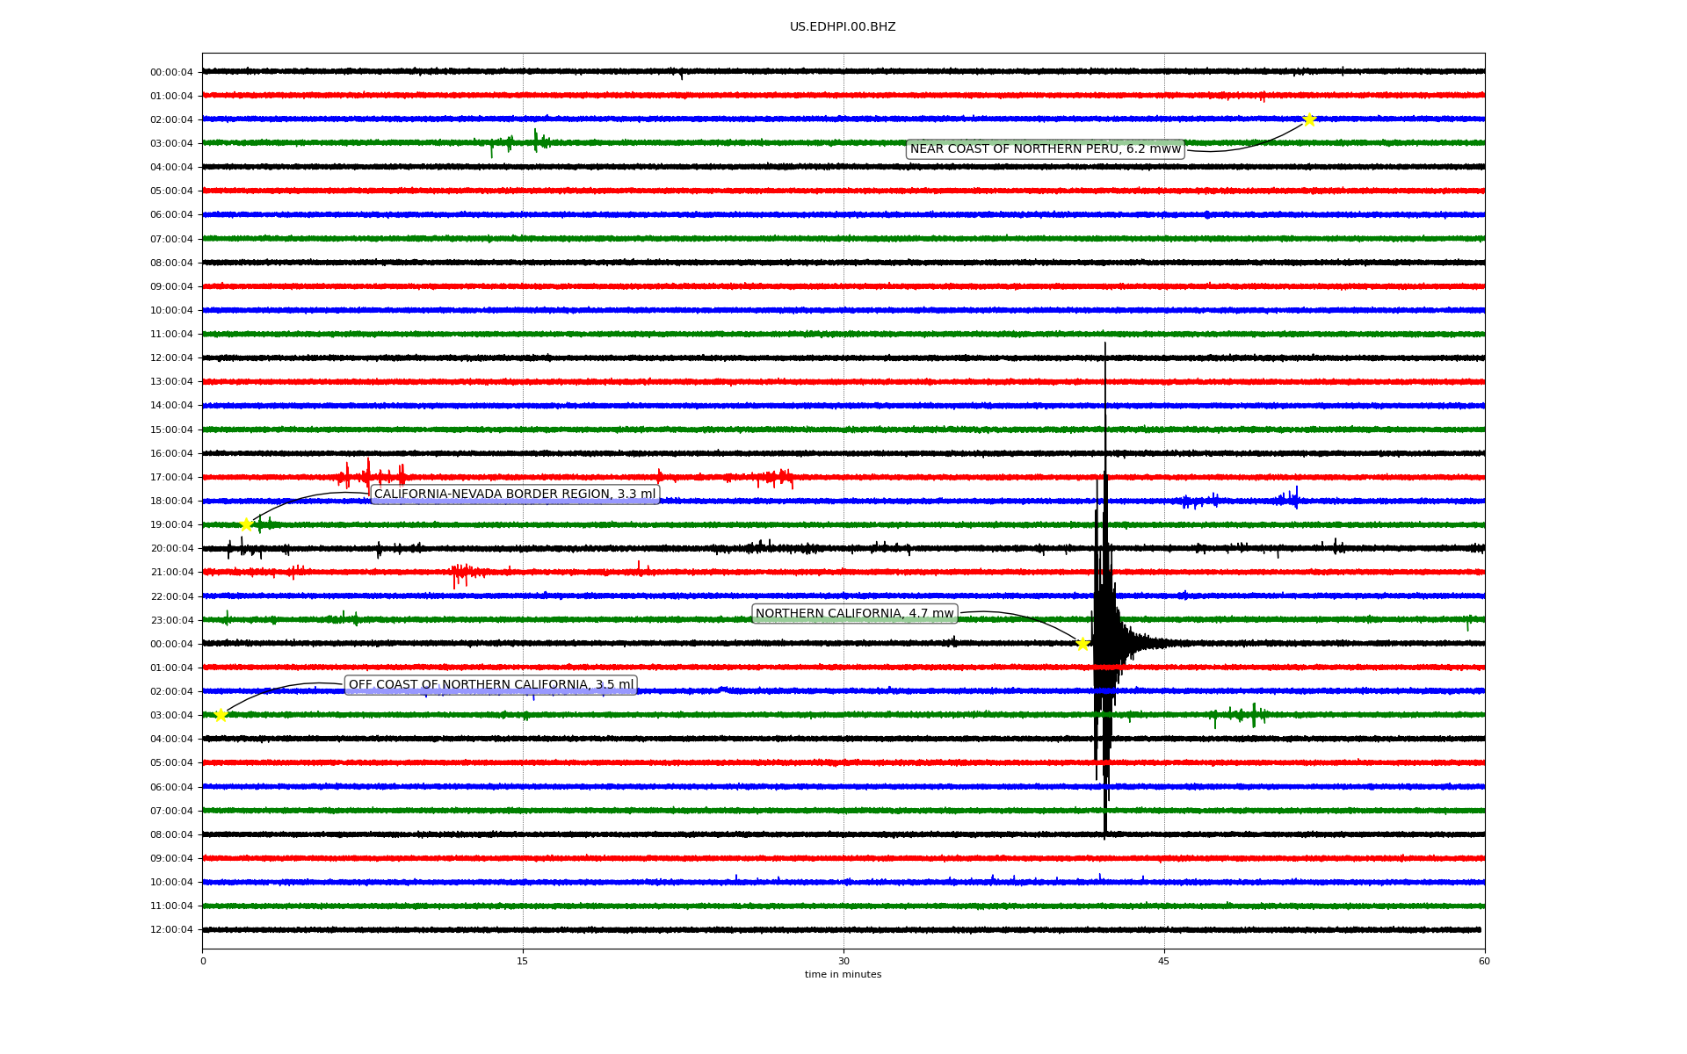This screenshot has width=1687, height=1054.
Task: Click the 15 minute x-axis tick label
Action: pos(523,961)
